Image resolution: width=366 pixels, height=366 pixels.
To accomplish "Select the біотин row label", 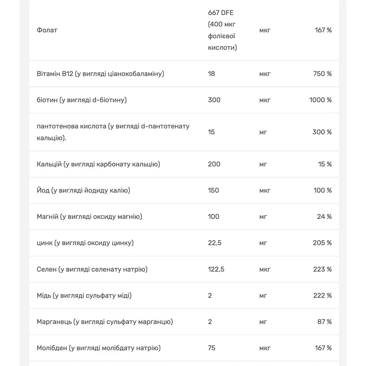I will click(82, 100).
